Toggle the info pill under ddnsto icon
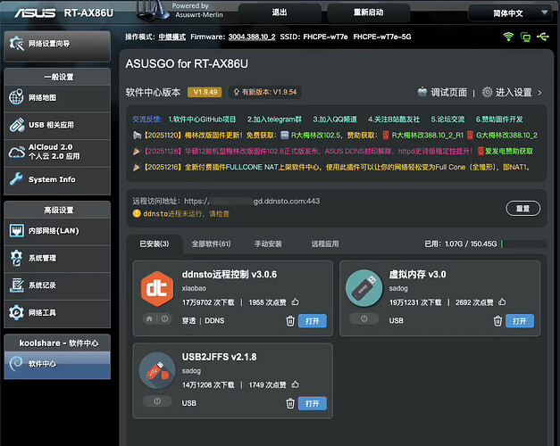Viewport: 560px width, 446px height. tap(156, 318)
